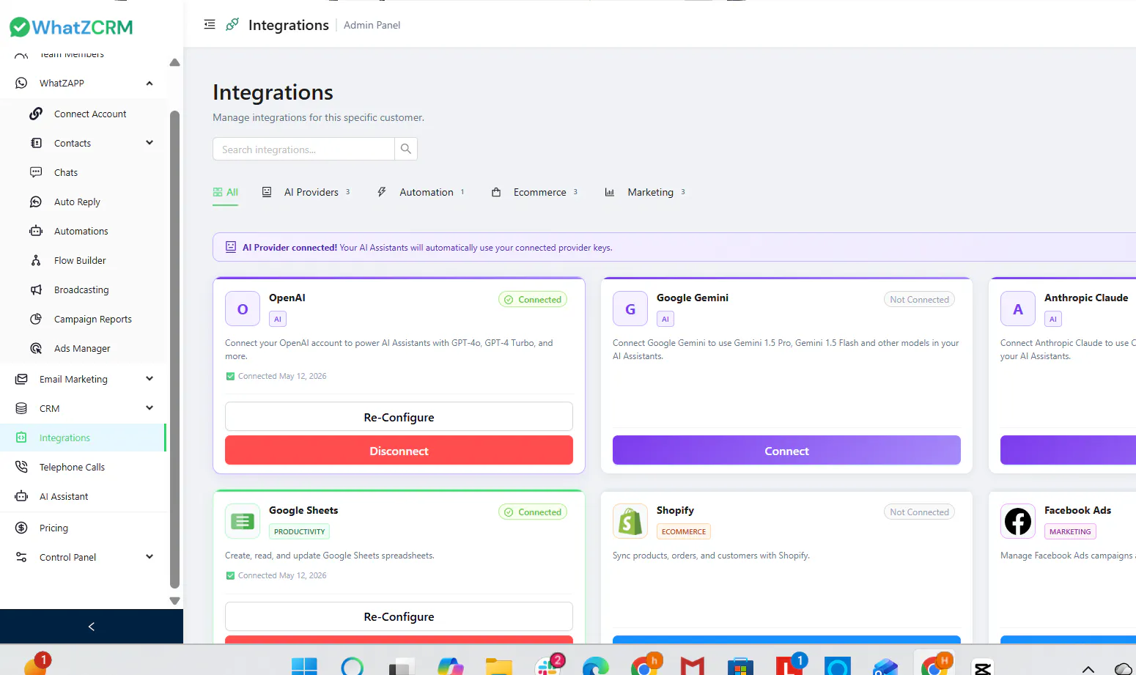Expand the Contacts submenu chevron

(150, 143)
